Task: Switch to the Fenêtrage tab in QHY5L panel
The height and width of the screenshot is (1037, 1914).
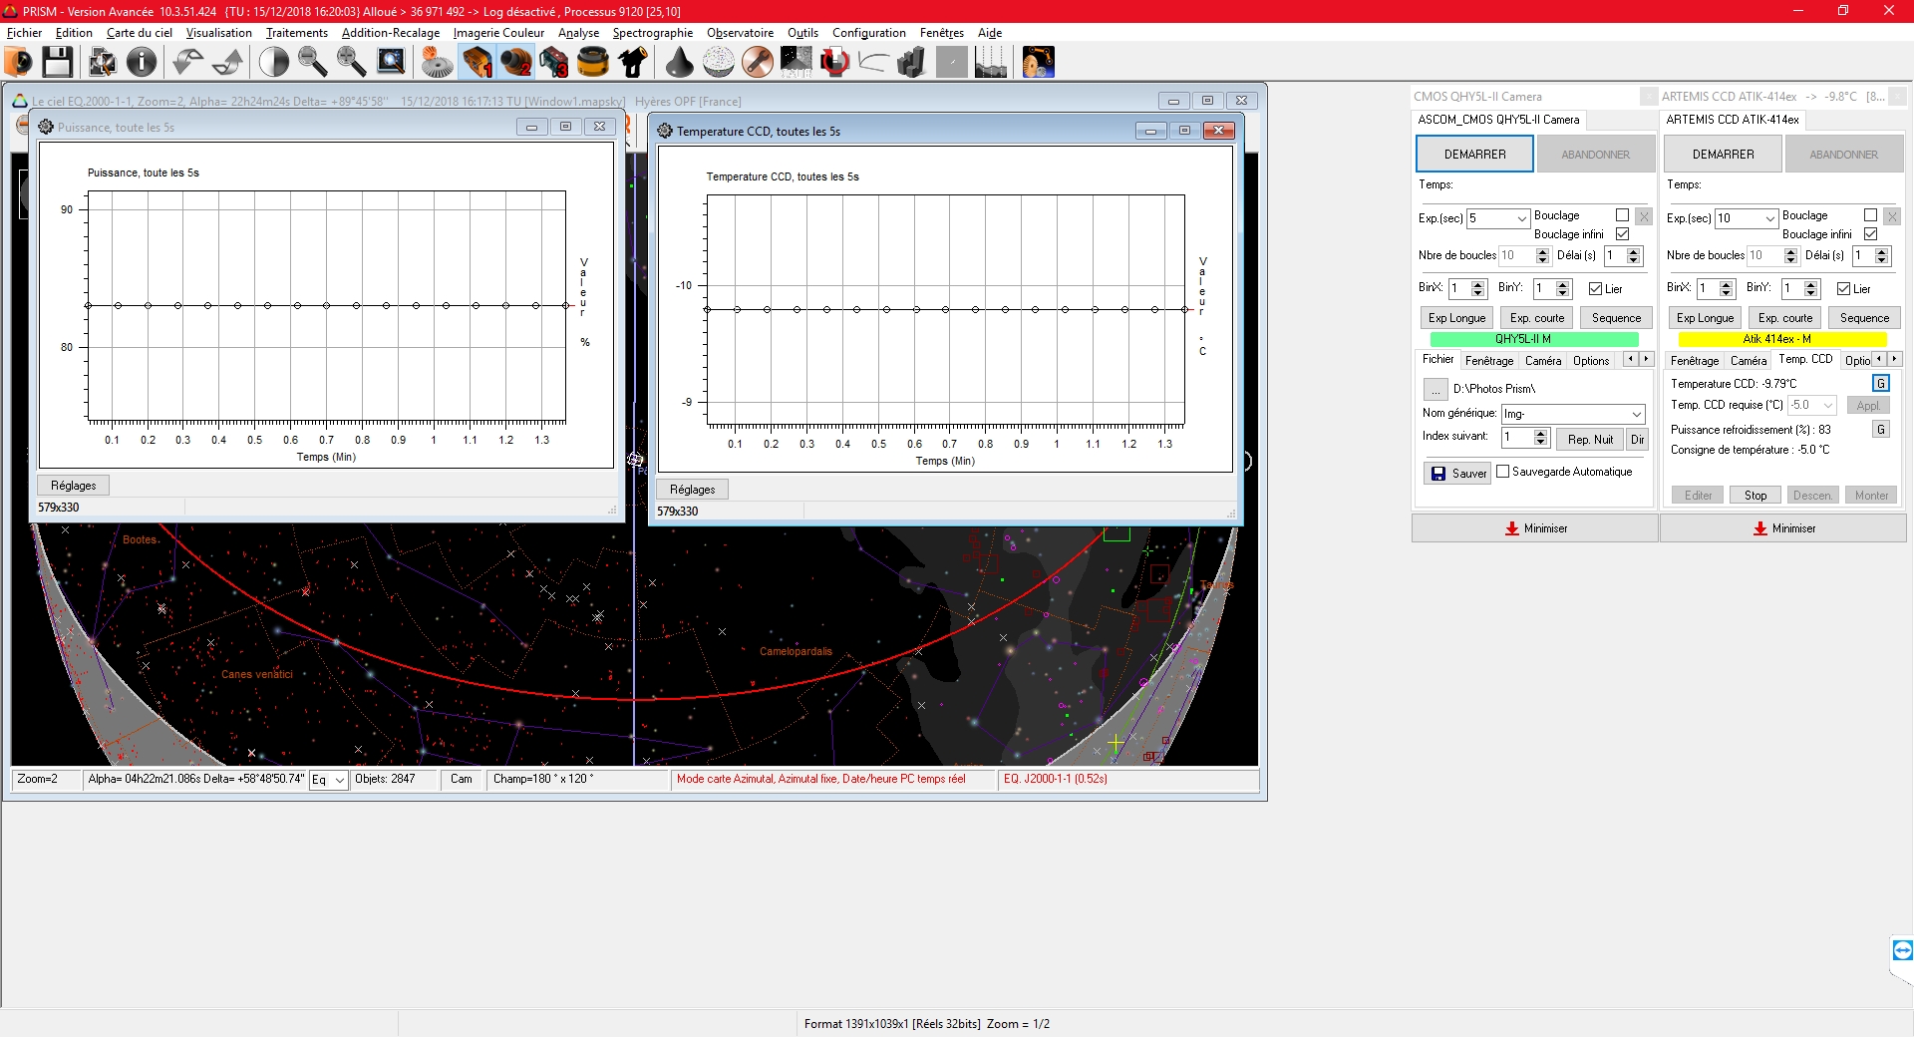Action: [x=1488, y=361]
